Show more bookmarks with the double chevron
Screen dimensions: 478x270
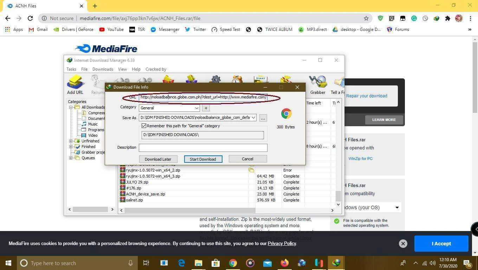(470, 30)
